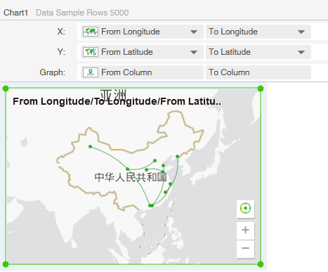This screenshot has width=328, height=272.
Task: Open the From Latitude dropdown arrow
Action: 194,52
